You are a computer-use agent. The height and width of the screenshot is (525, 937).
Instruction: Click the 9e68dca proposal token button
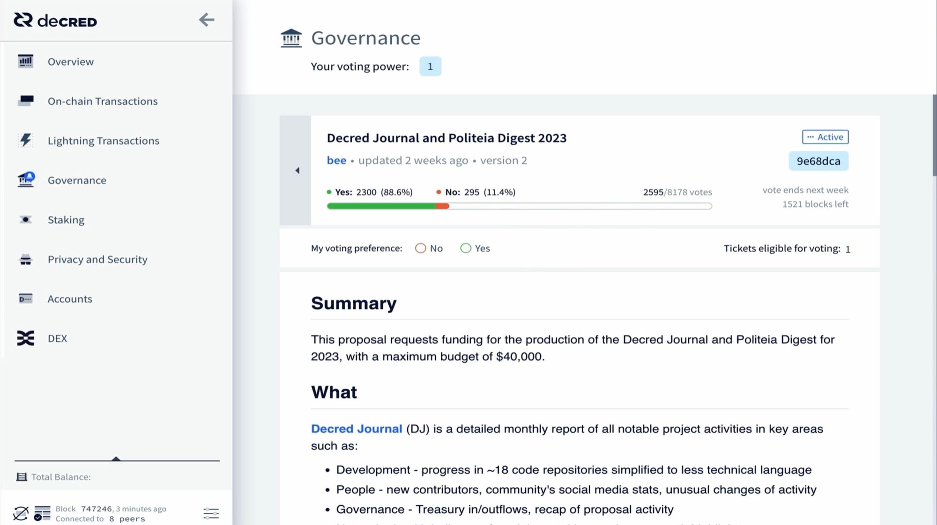click(818, 161)
